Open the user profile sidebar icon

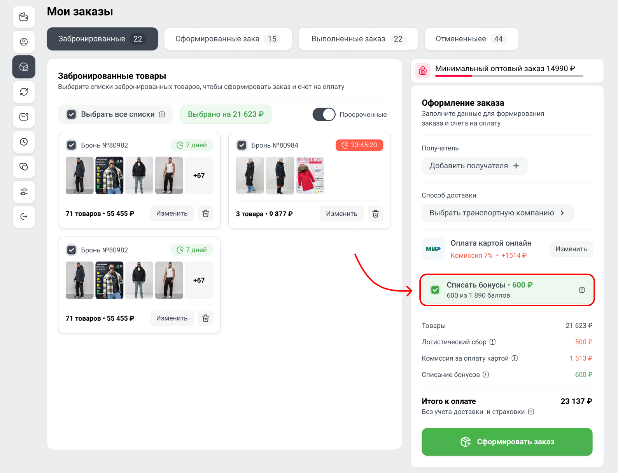(24, 42)
